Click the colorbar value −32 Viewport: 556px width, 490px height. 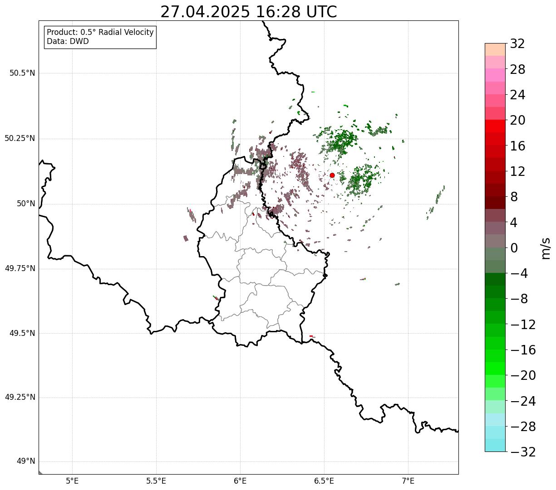coord(523,452)
